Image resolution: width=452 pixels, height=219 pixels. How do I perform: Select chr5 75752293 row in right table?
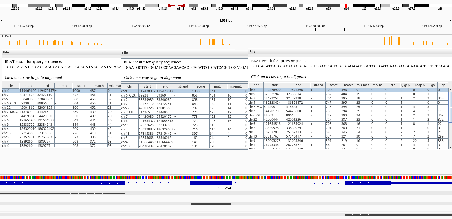pos(348,132)
